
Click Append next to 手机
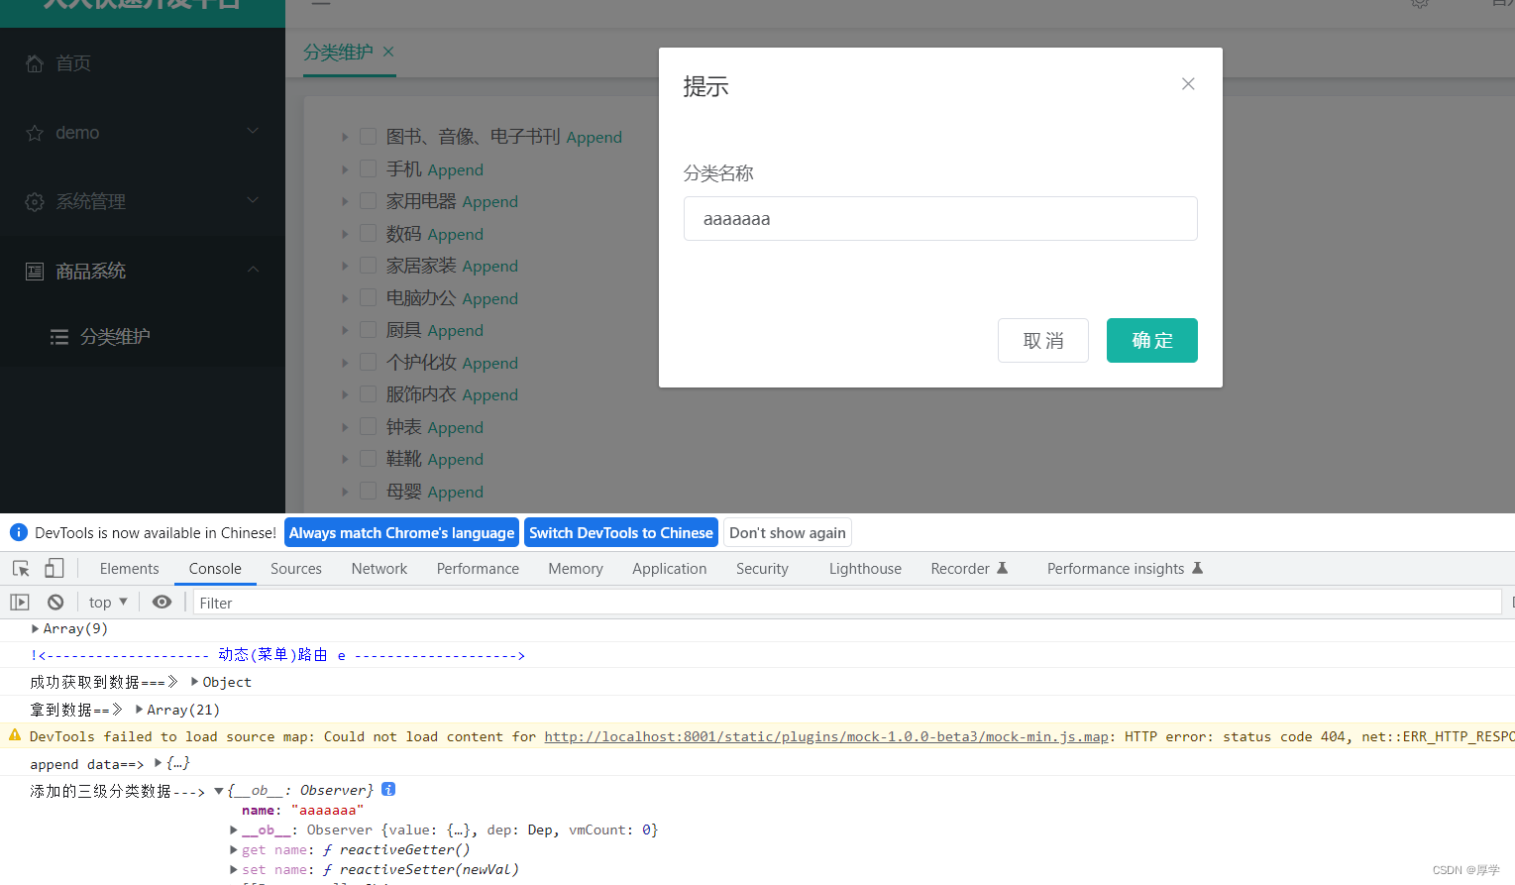click(x=456, y=169)
